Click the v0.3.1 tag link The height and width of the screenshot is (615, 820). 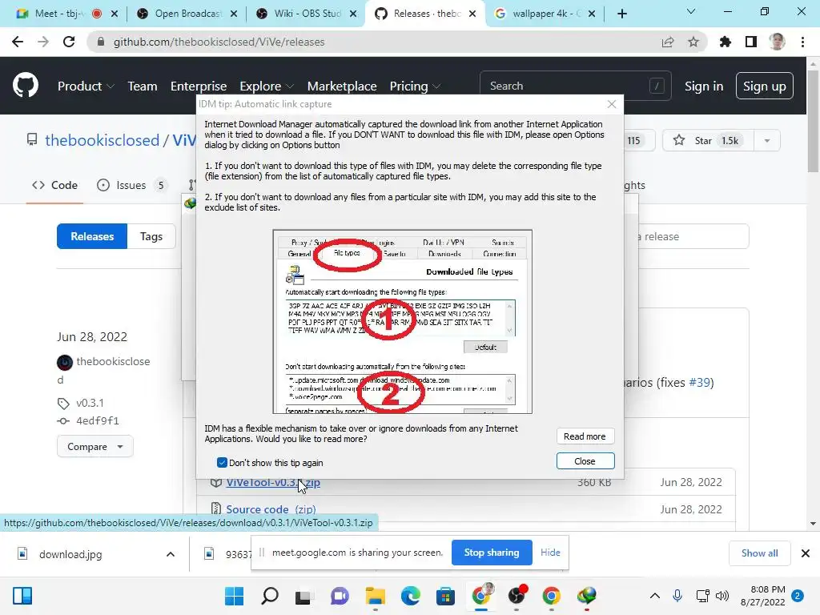(x=90, y=404)
